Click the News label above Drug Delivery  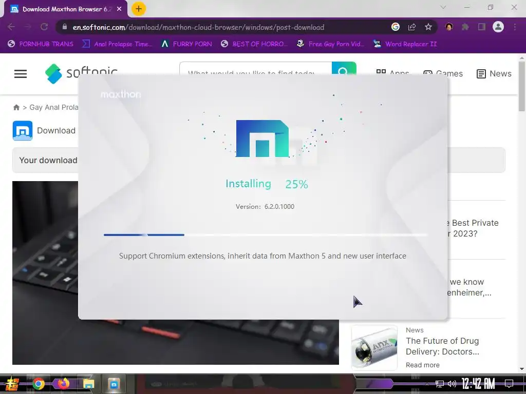[x=415, y=330]
